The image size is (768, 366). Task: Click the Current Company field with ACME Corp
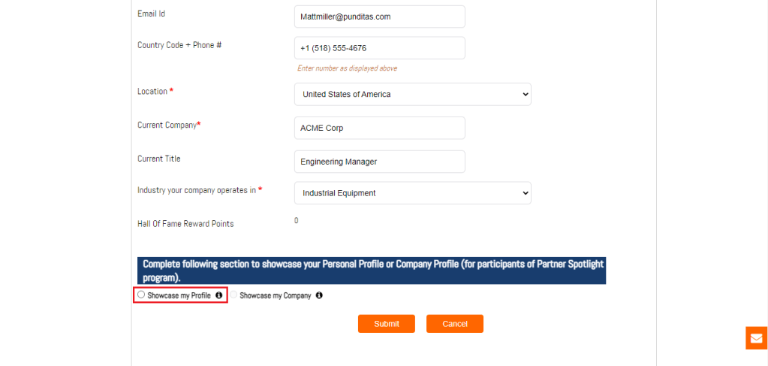(379, 128)
